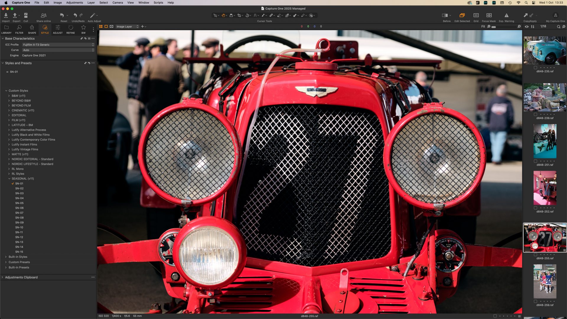Image resolution: width=567 pixels, height=319 pixels.
Task: Tick the checkbox on thumbnail d848-251.raf
Action: [536, 161]
